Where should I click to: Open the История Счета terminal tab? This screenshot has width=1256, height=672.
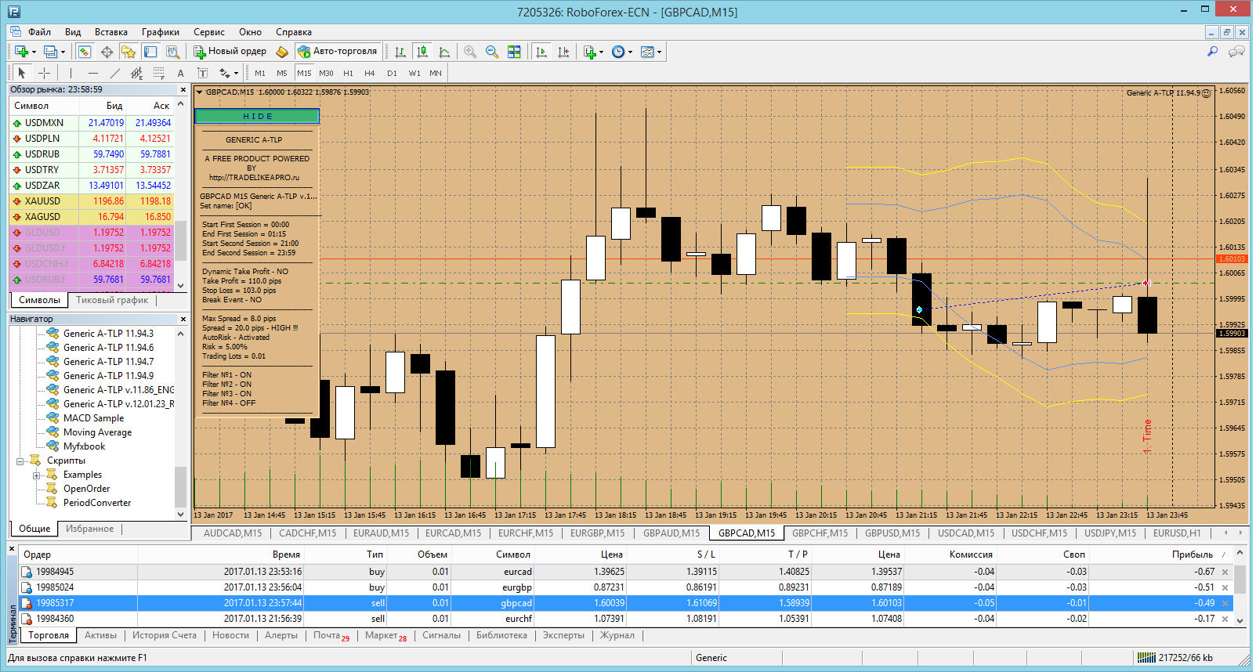click(x=165, y=635)
